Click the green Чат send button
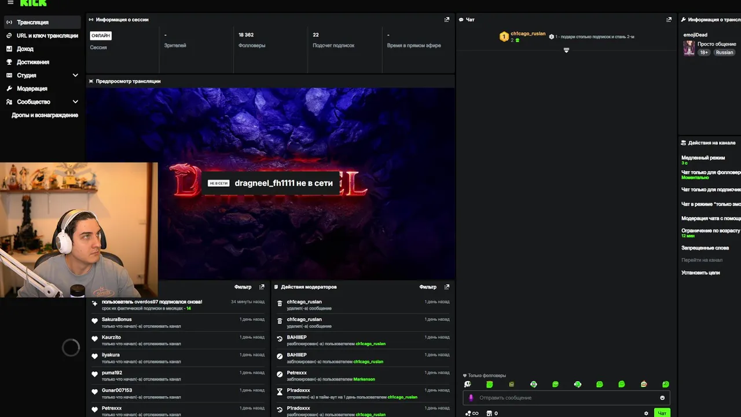This screenshot has height=417, width=741. (662, 413)
